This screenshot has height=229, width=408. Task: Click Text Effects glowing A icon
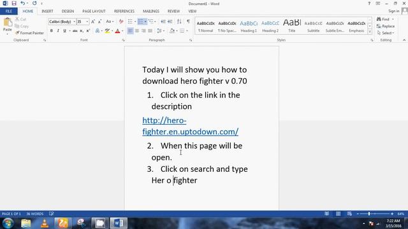pos(98,31)
